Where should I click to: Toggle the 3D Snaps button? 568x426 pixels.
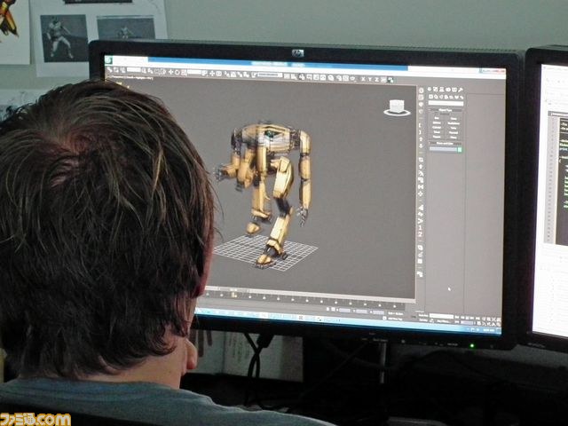click(x=227, y=75)
